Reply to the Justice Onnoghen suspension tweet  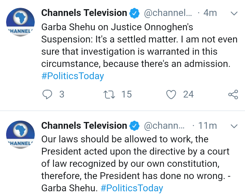pyautogui.click(x=47, y=94)
